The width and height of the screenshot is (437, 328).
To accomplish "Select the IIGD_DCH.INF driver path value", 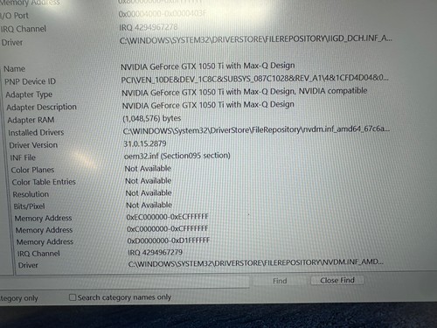I will (x=256, y=39).
